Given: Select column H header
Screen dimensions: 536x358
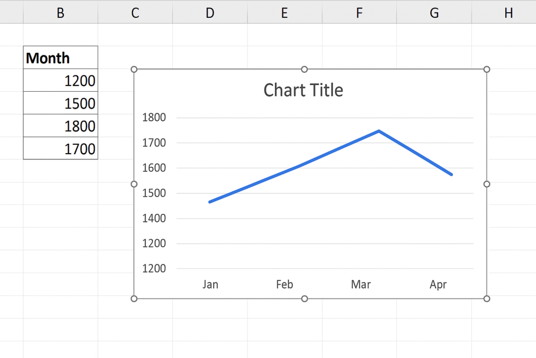Looking at the screenshot, I should [x=508, y=13].
